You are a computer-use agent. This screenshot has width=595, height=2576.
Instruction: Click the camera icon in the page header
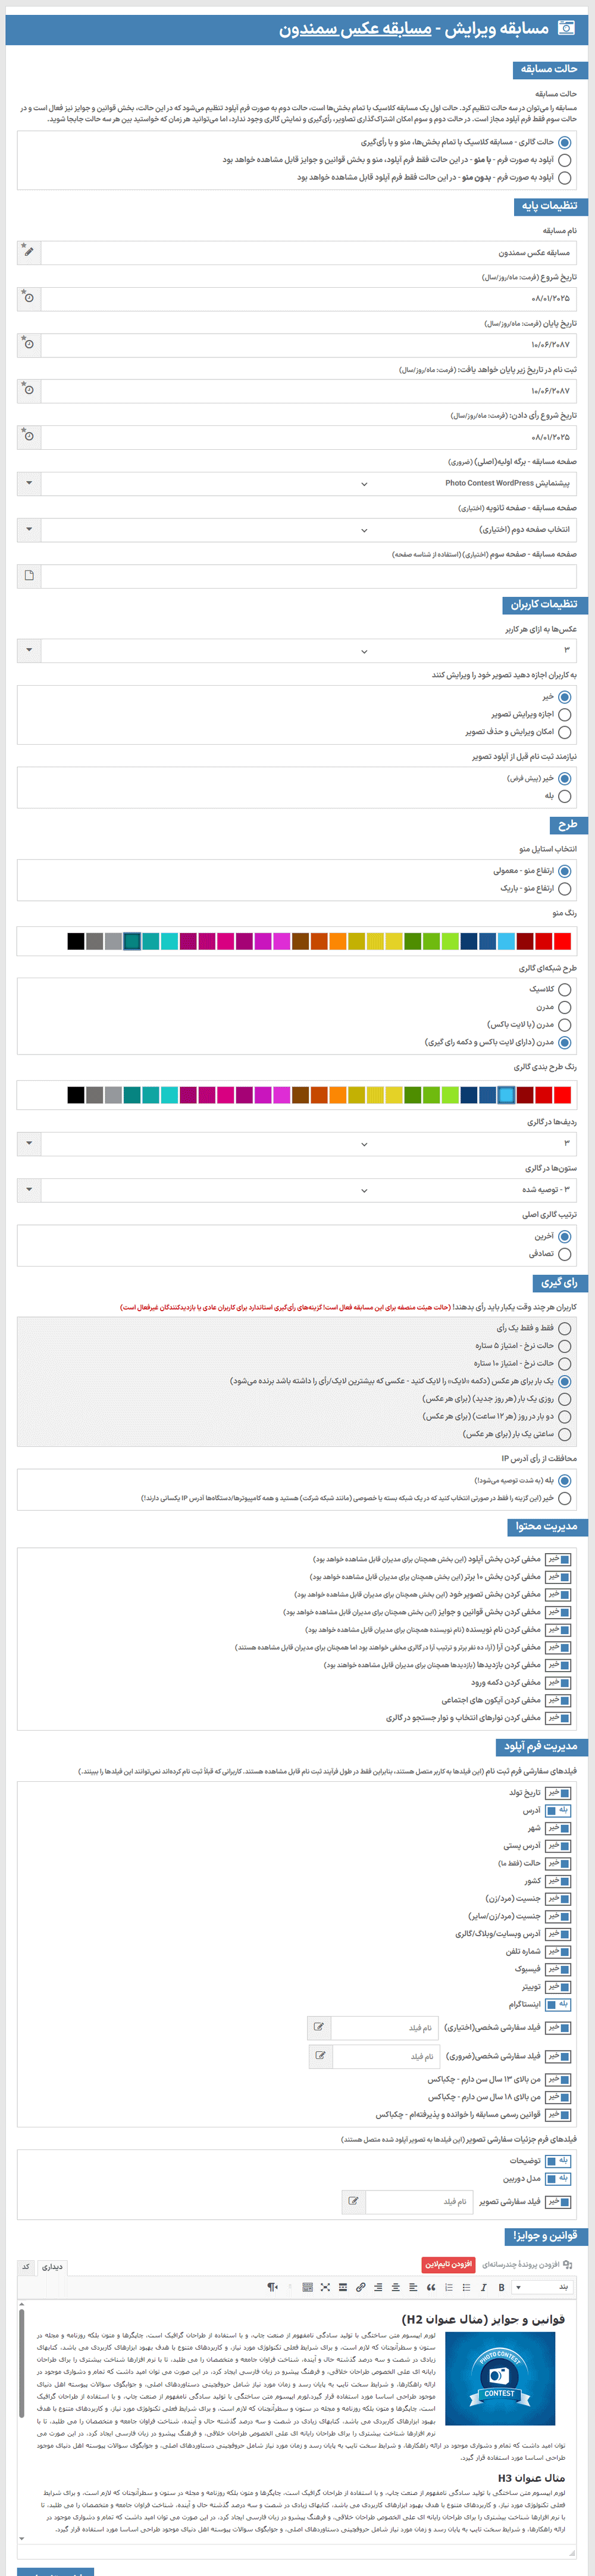point(566,28)
